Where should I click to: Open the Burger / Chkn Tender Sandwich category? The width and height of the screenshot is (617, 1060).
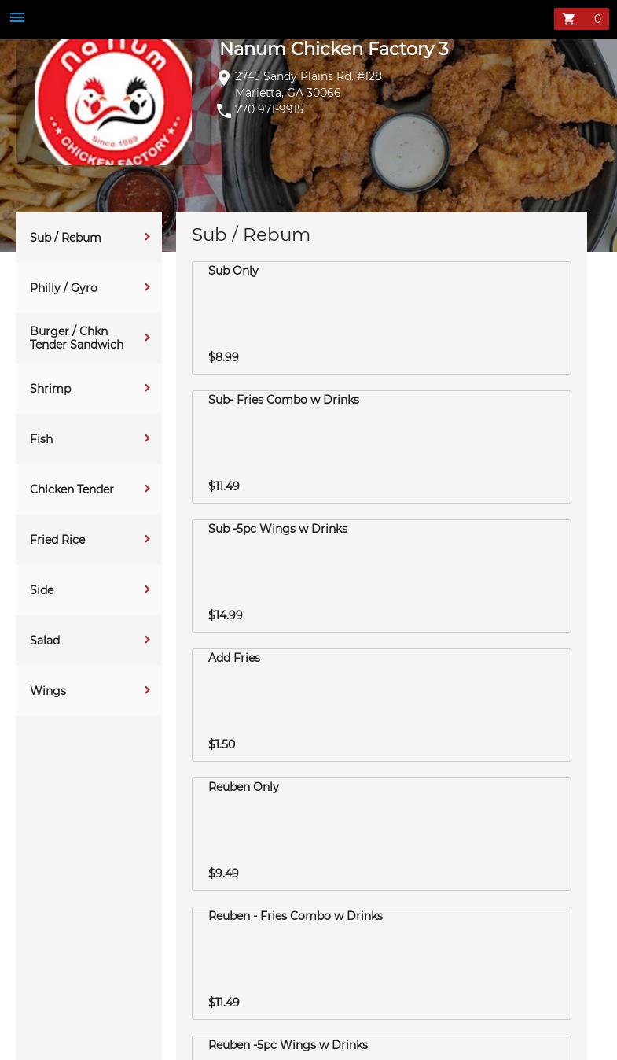pos(76,338)
